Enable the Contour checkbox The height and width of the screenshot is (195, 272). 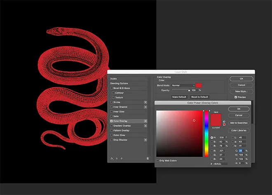click(113, 93)
